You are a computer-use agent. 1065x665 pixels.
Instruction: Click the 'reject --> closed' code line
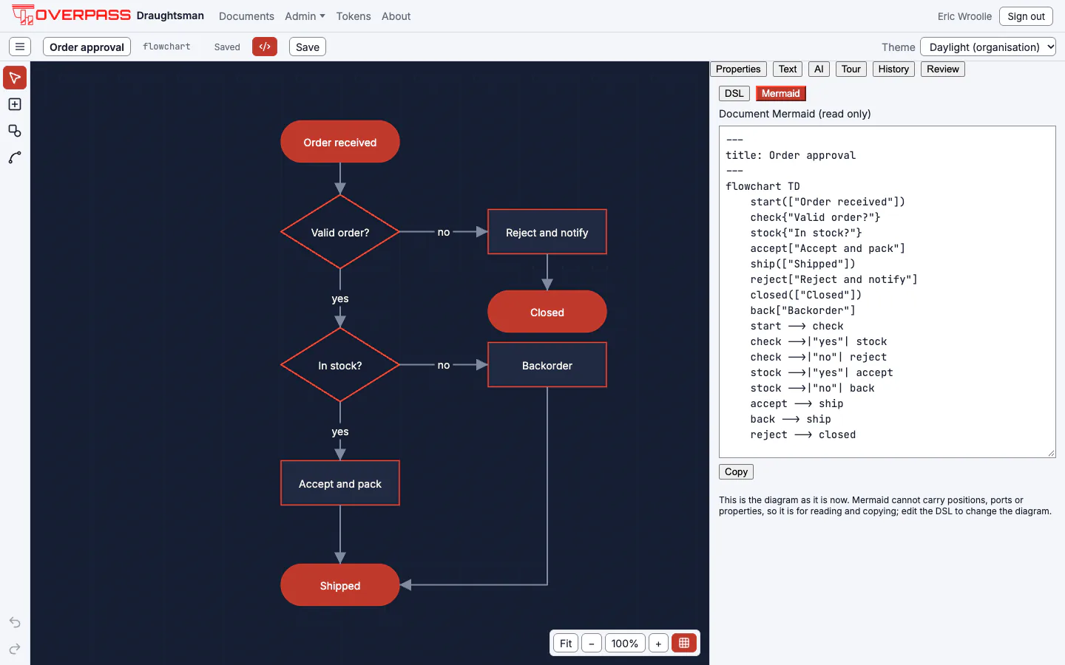point(803,434)
